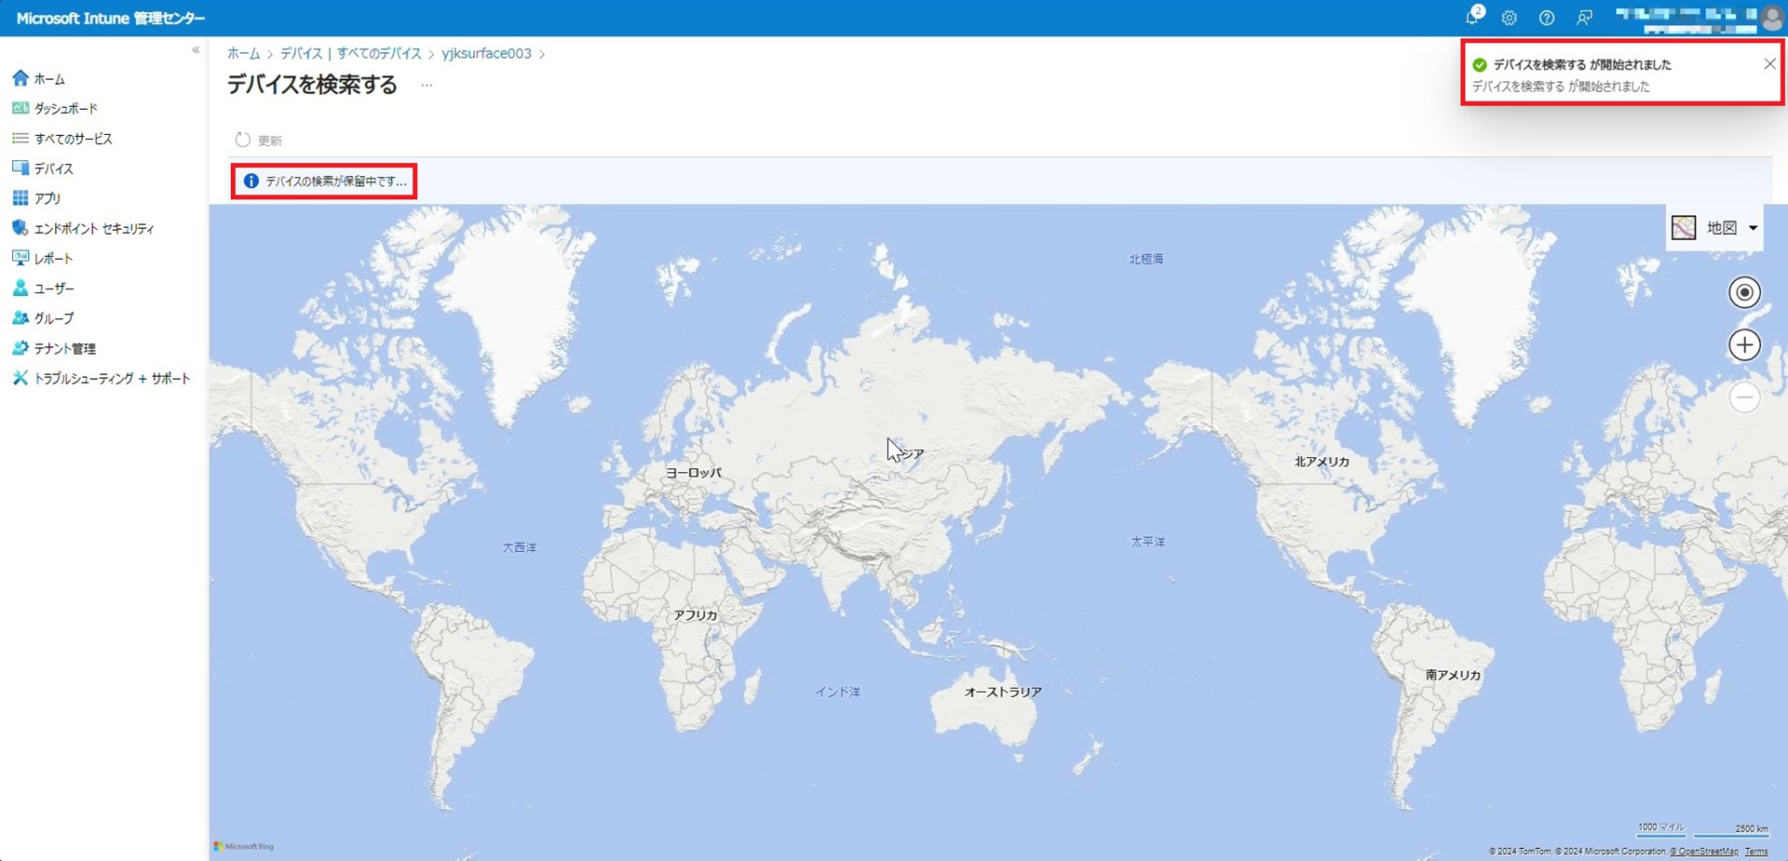
Task: Click the 太平洋 label on map
Action: [x=1147, y=541]
